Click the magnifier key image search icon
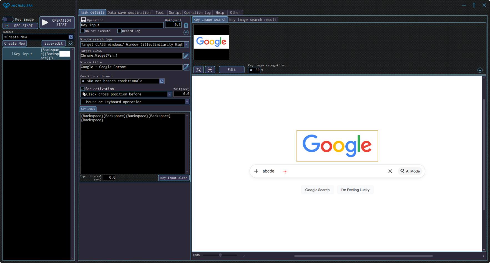490x263 pixels. click(198, 70)
